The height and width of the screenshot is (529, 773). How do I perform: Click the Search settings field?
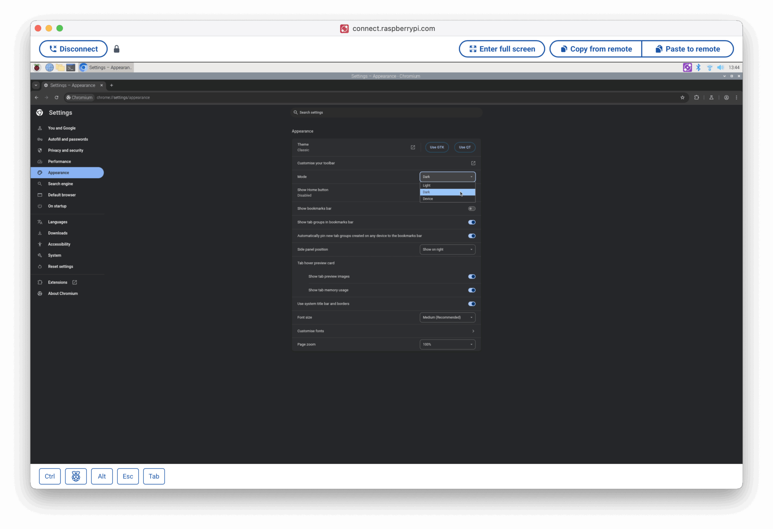387,113
